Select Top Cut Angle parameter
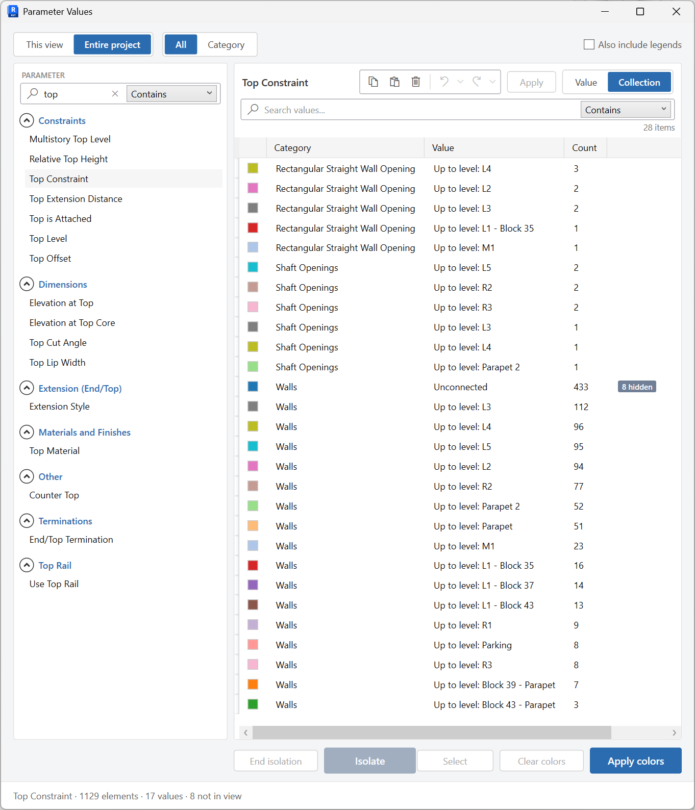The image size is (695, 810). 123,343
